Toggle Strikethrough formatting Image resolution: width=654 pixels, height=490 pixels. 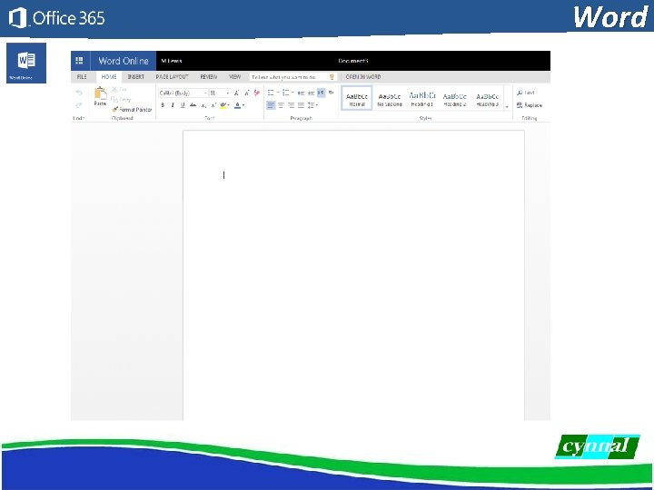click(x=193, y=105)
